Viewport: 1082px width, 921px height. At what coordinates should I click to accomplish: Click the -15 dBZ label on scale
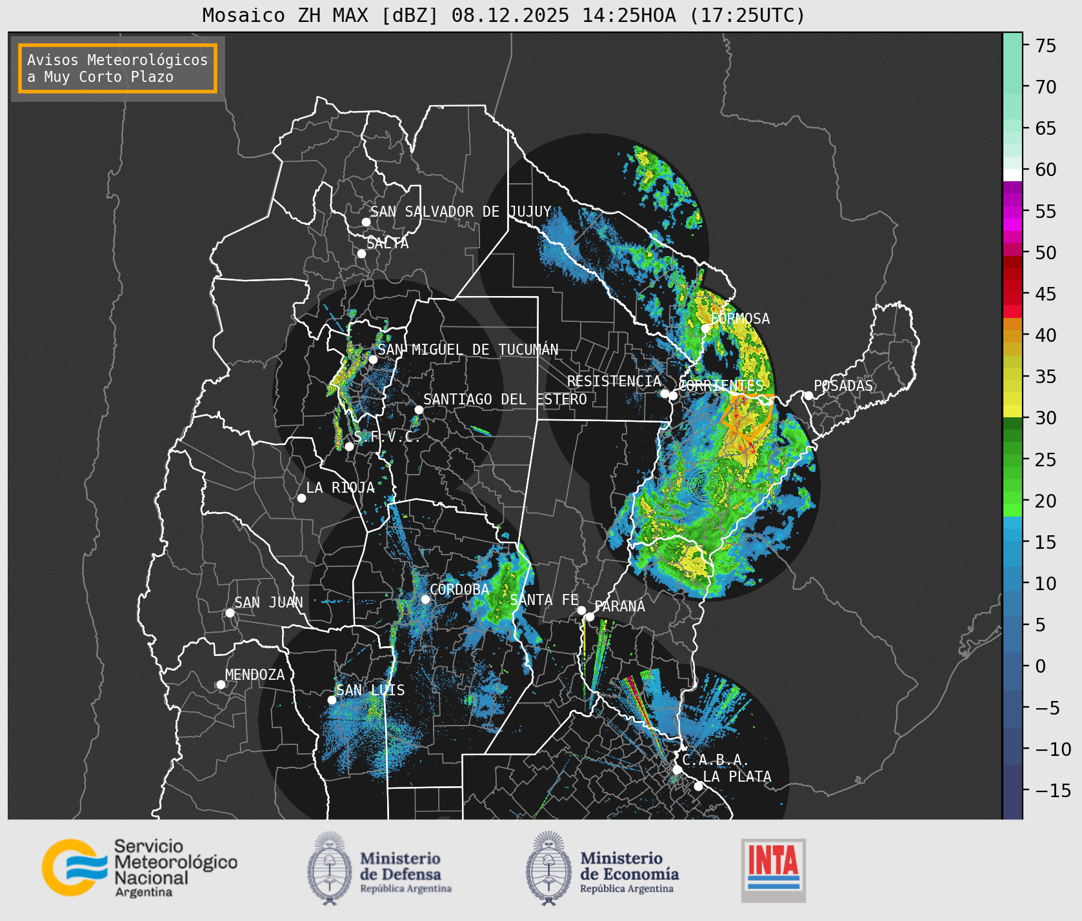pyautogui.click(x=1053, y=791)
